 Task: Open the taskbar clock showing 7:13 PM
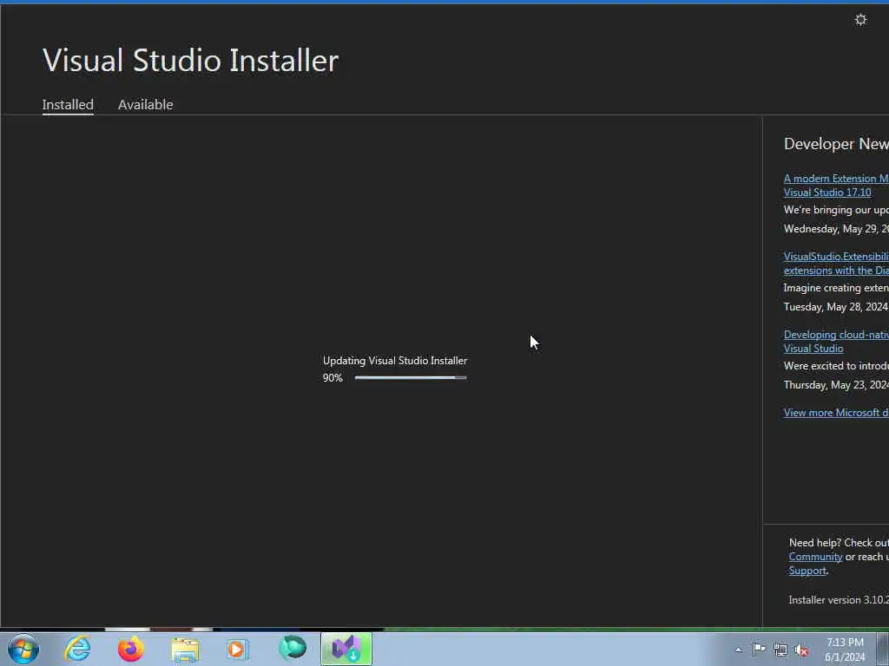845,650
